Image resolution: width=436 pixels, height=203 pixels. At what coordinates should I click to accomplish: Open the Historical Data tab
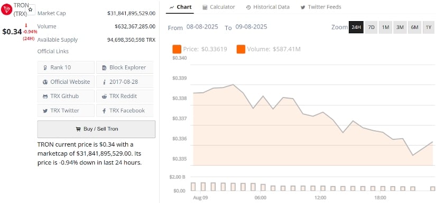[268, 7]
